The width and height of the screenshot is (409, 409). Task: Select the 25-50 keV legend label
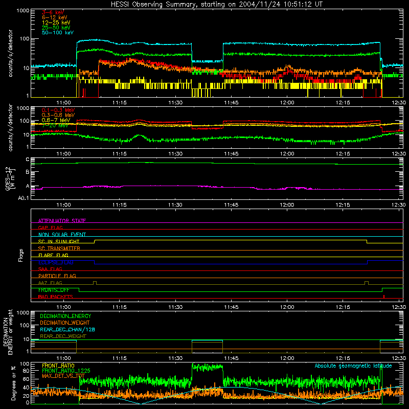56,28
